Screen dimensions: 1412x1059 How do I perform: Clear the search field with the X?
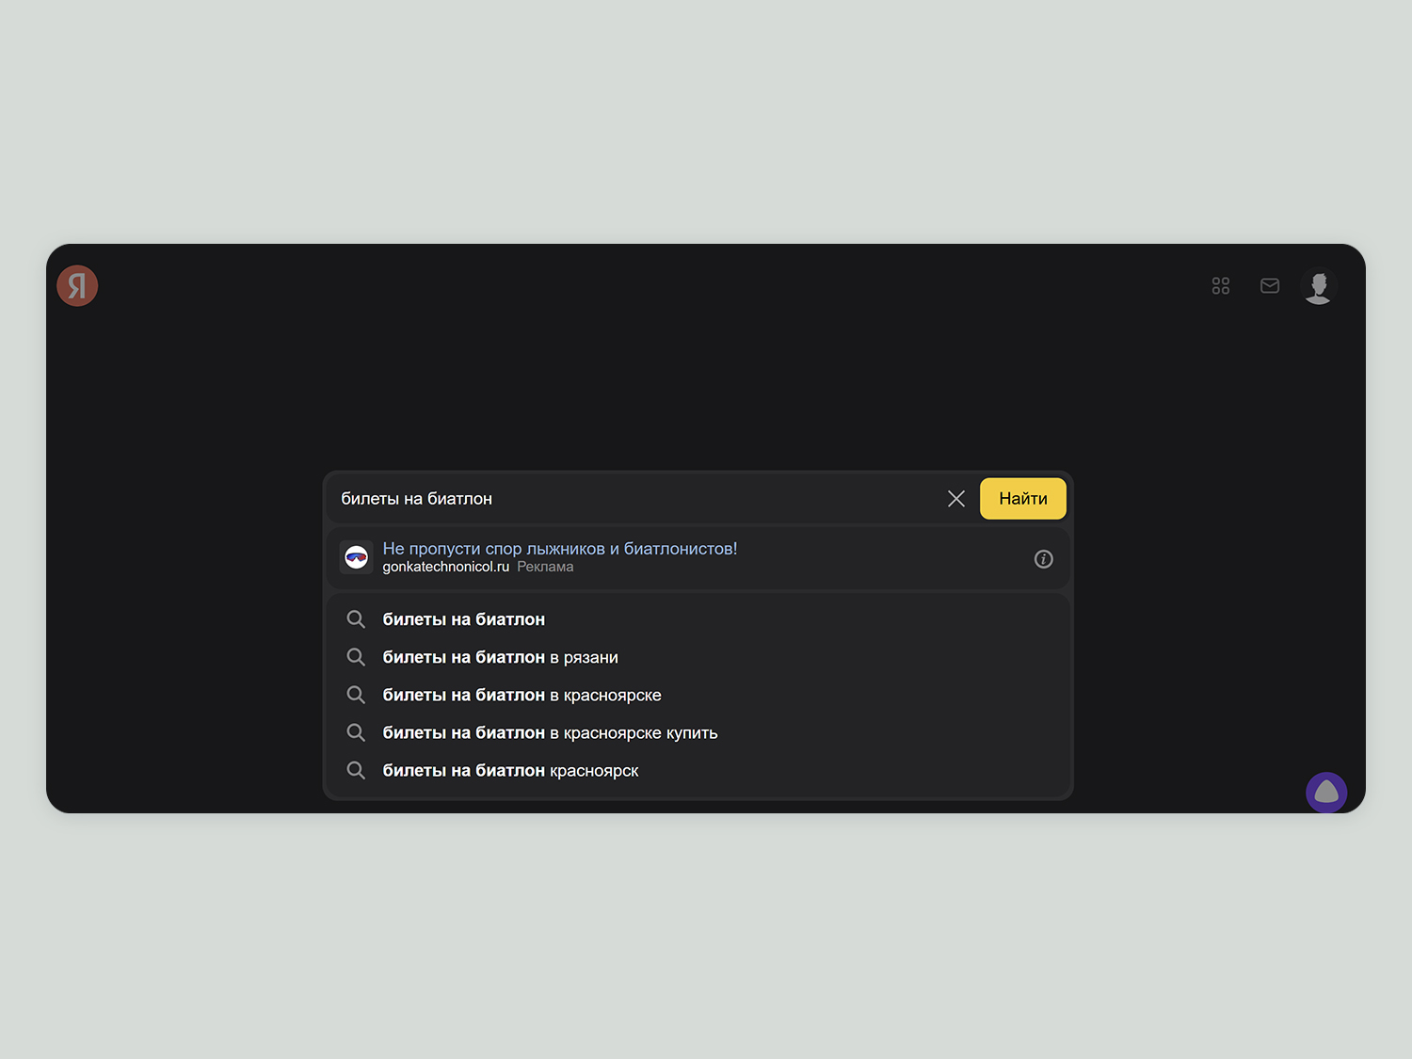click(x=956, y=499)
